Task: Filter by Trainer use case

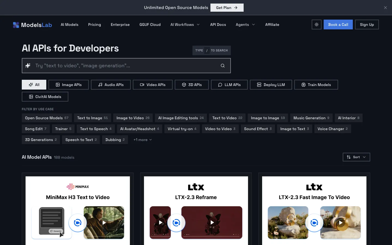Action: coord(63,129)
